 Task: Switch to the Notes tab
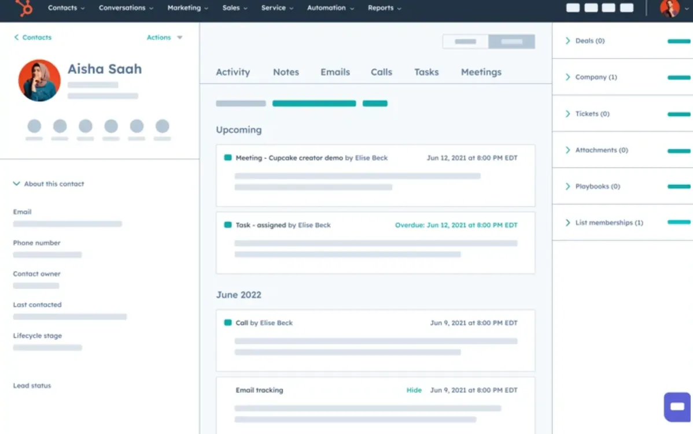pos(286,72)
